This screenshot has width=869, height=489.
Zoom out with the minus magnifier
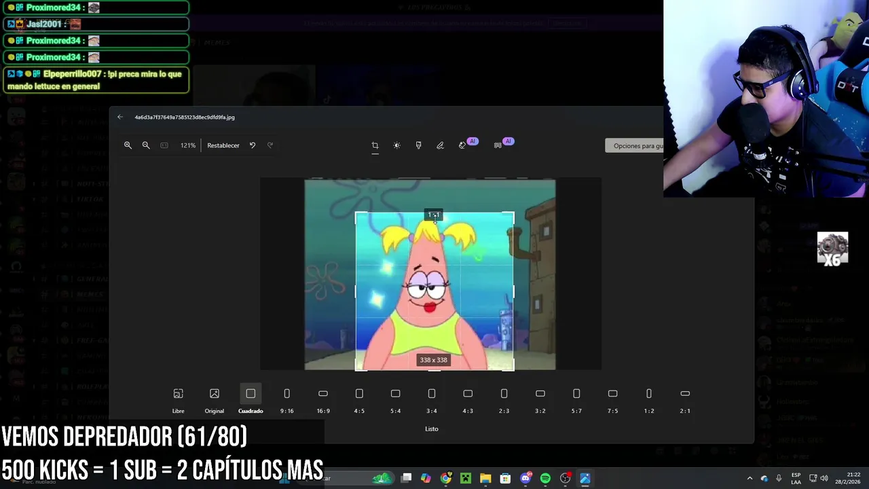click(146, 145)
